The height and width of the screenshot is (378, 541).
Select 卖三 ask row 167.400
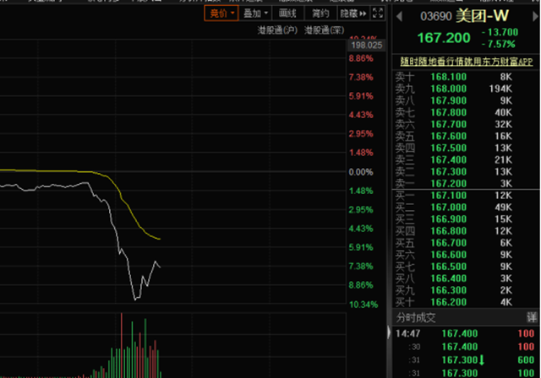tap(466, 159)
